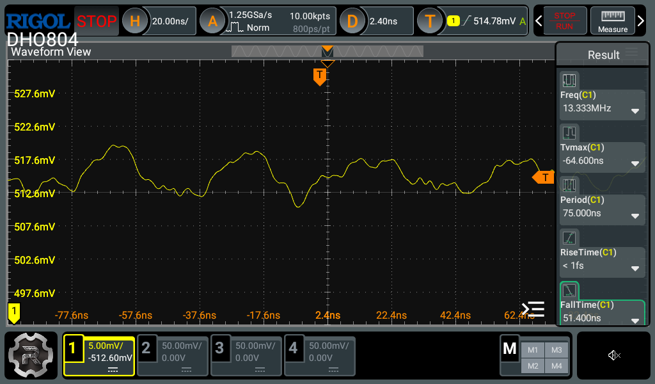Toggle the STOP/RUN acquisition button
The height and width of the screenshot is (384, 655).
point(564,21)
